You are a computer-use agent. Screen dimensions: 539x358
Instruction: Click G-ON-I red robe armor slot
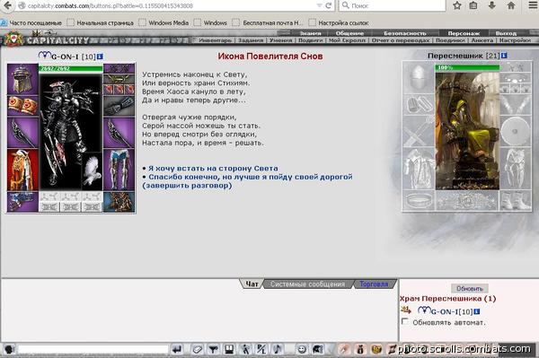(22, 170)
